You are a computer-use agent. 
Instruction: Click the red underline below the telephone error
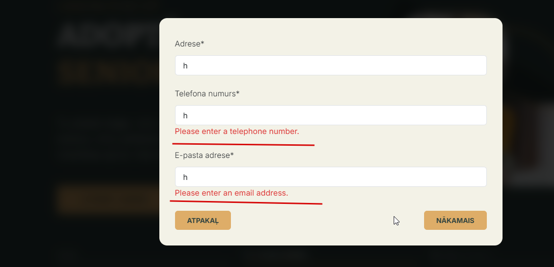[x=243, y=144]
